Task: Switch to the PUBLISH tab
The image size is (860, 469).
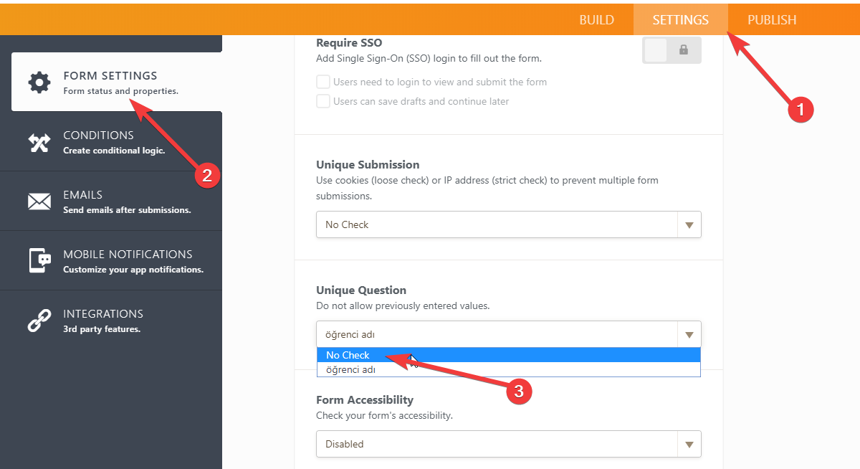Action: tap(772, 19)
